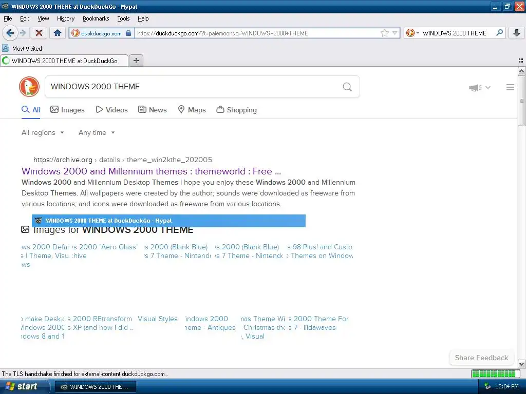Click the Share Feedback button

[x=481, y=358]
